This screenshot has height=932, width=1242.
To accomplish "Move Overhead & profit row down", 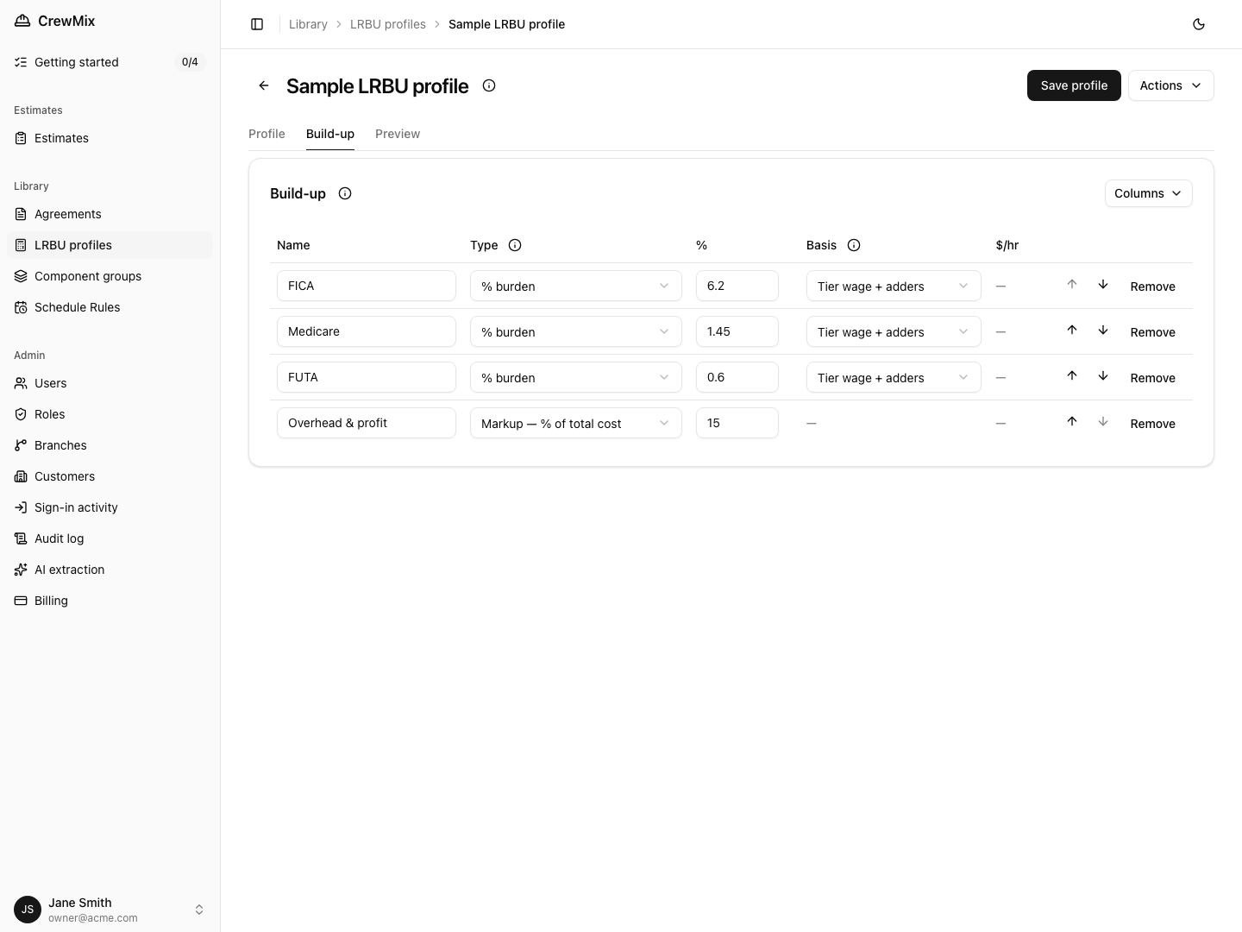I will 1103,422.
